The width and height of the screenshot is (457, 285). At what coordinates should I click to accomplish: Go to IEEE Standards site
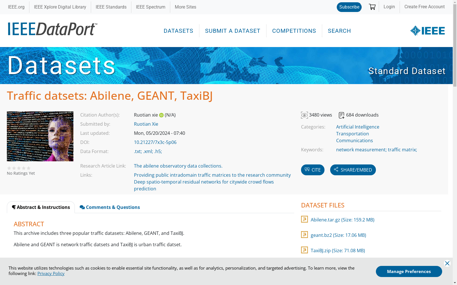(111, 7)
